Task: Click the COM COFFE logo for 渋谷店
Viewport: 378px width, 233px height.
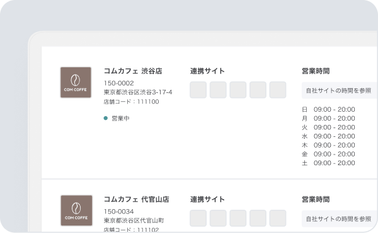Action: point(76,82)
